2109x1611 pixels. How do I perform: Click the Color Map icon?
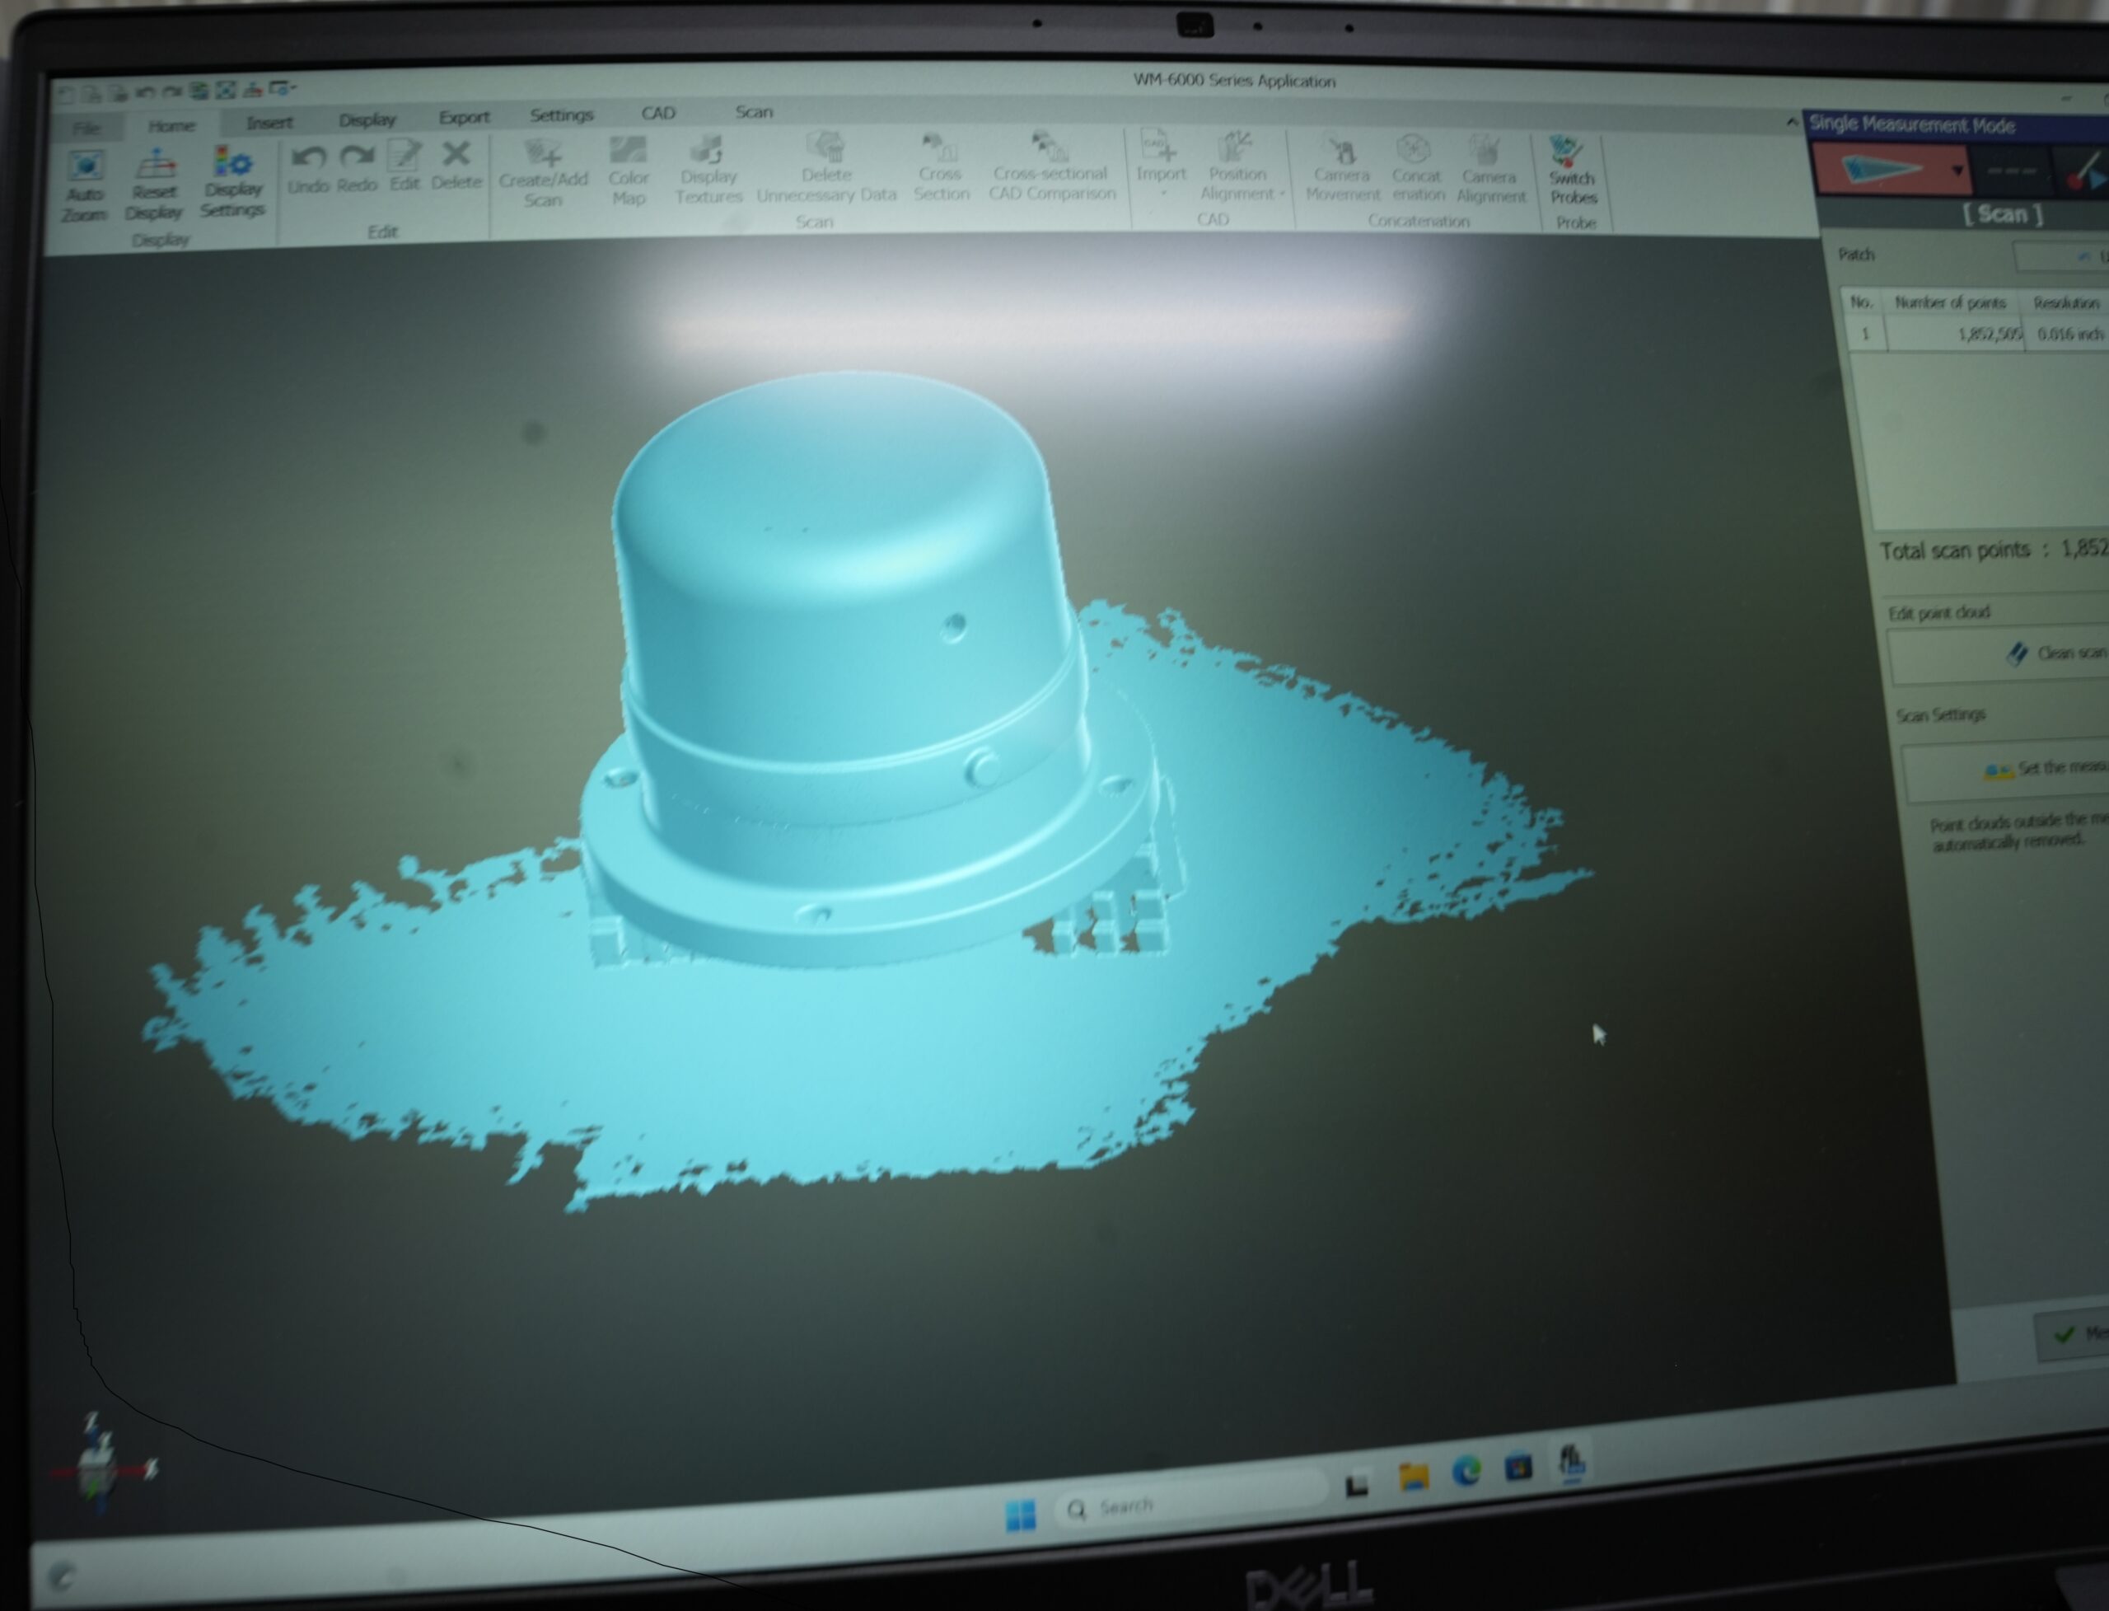click(x=629, y=152)
